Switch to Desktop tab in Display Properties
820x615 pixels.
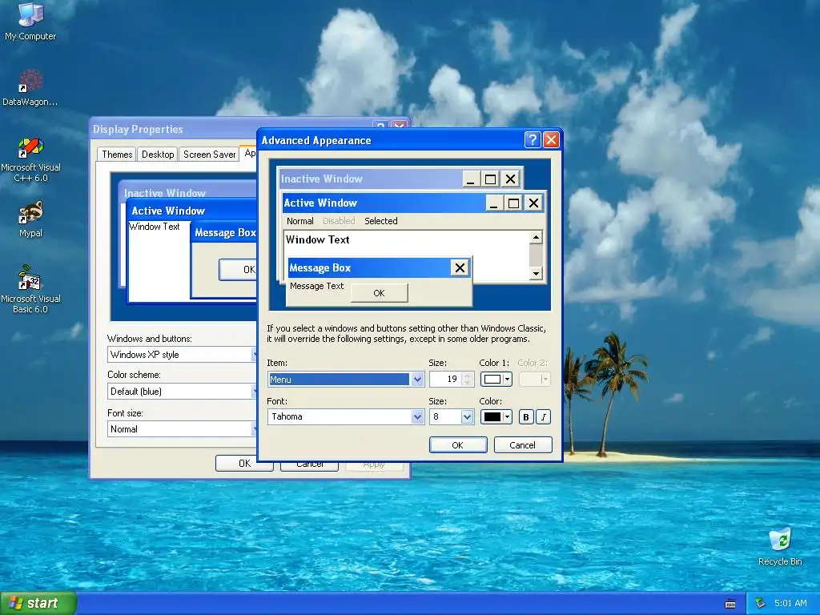[158, 155]
